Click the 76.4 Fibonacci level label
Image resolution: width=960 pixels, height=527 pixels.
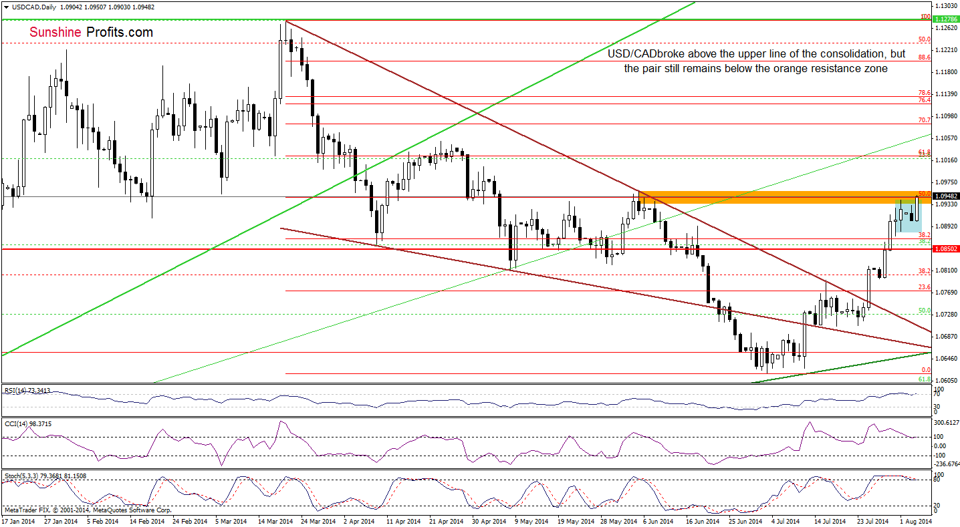click(x=925, y=100)
